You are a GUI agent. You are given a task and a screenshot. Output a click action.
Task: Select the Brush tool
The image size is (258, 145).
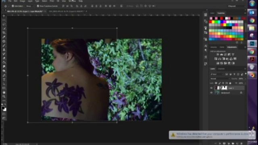[x=4, y=46]
